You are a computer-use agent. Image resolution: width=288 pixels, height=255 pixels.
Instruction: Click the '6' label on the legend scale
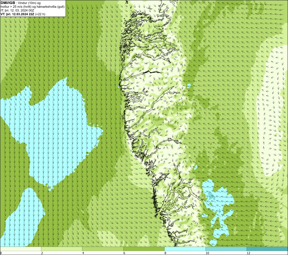coord(124,253)
